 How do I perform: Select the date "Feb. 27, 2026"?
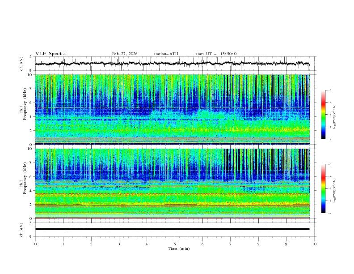click(x=125, y=54)
